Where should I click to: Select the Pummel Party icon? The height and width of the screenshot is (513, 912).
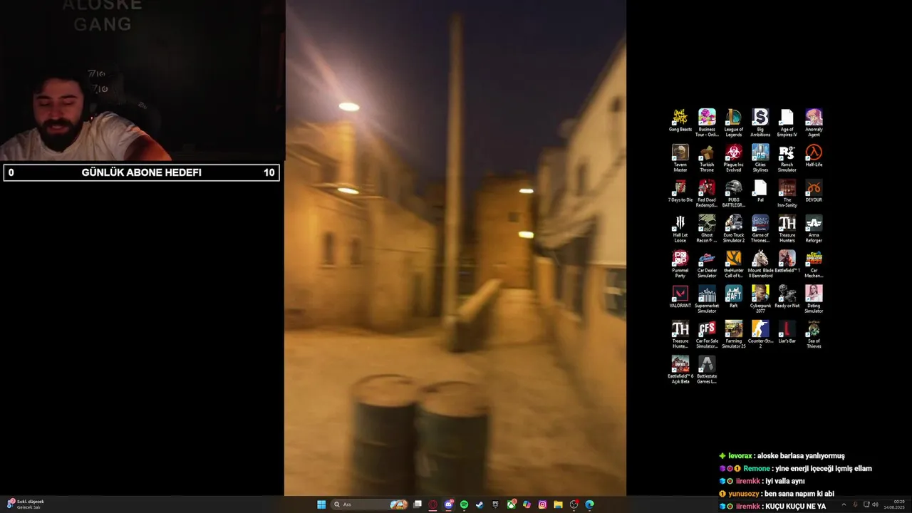[x=680, y=264]
